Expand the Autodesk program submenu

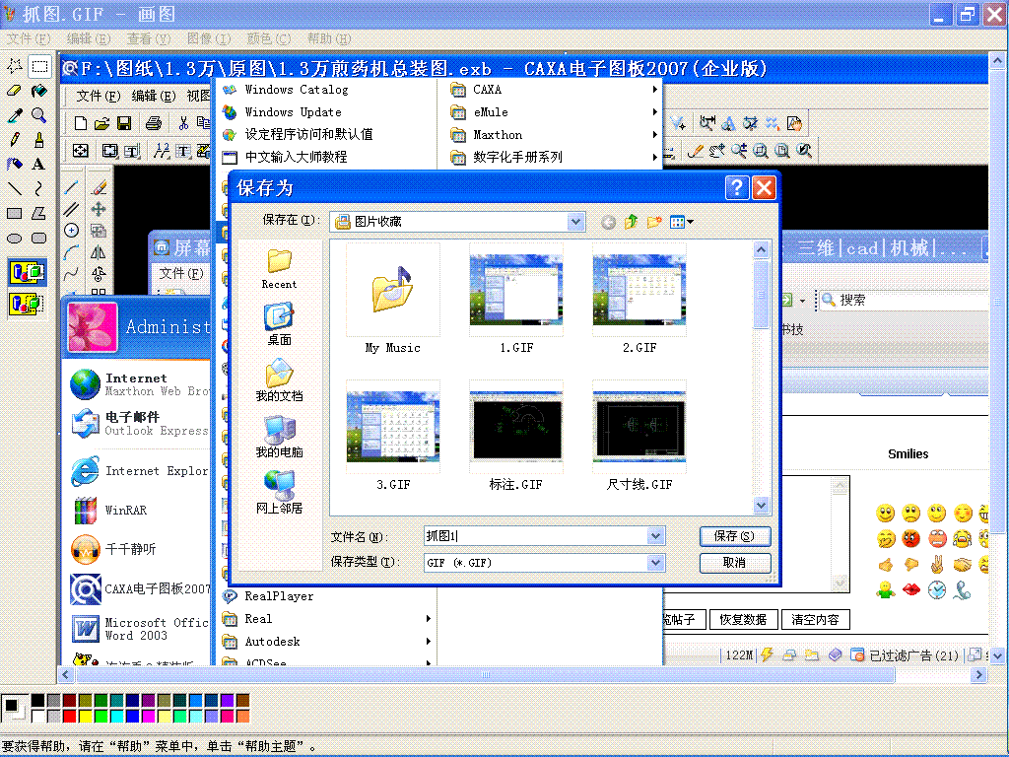[x=428, y=641]
